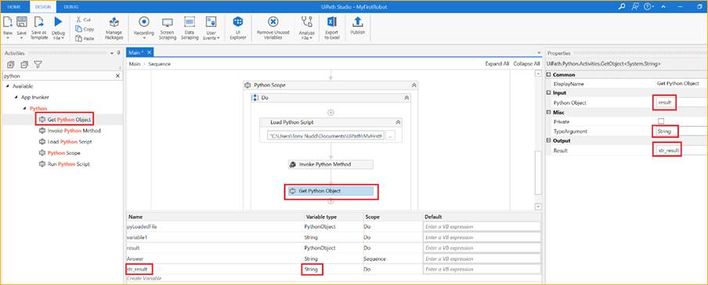Click the Collapse All link

click(x=526, y=64)
